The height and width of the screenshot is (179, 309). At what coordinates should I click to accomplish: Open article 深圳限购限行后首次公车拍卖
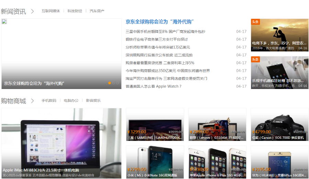coord(159,55)
